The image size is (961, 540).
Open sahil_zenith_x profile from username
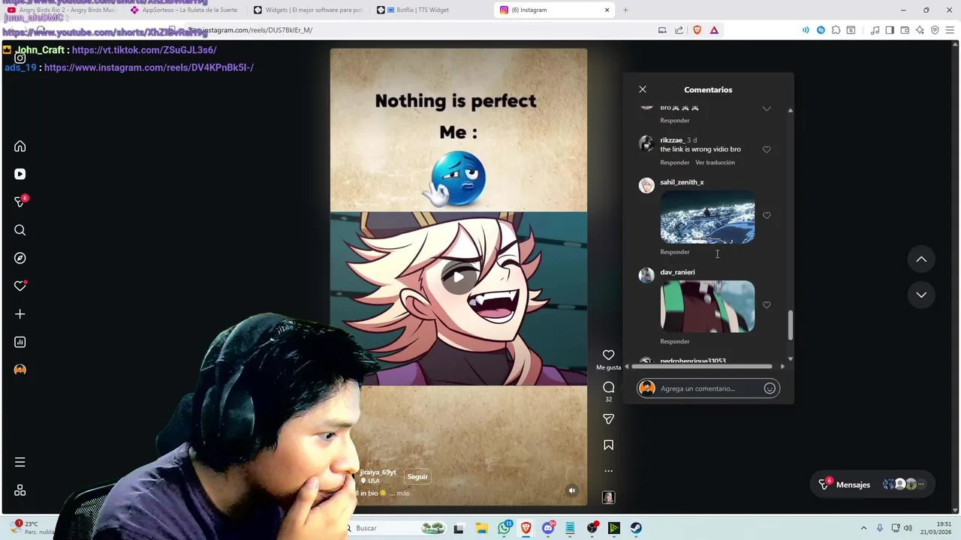tap(682, 182)
